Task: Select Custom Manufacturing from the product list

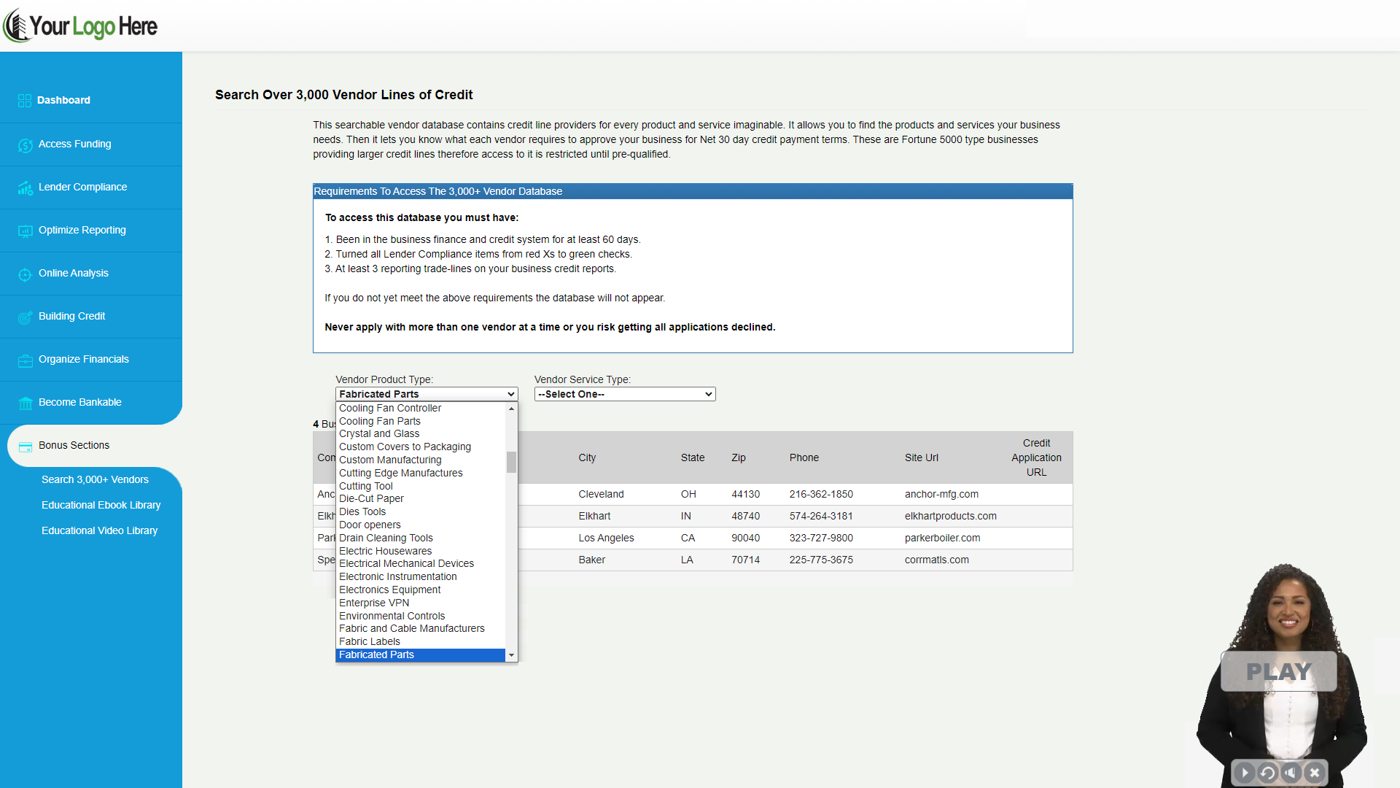Action: [390, 460]
